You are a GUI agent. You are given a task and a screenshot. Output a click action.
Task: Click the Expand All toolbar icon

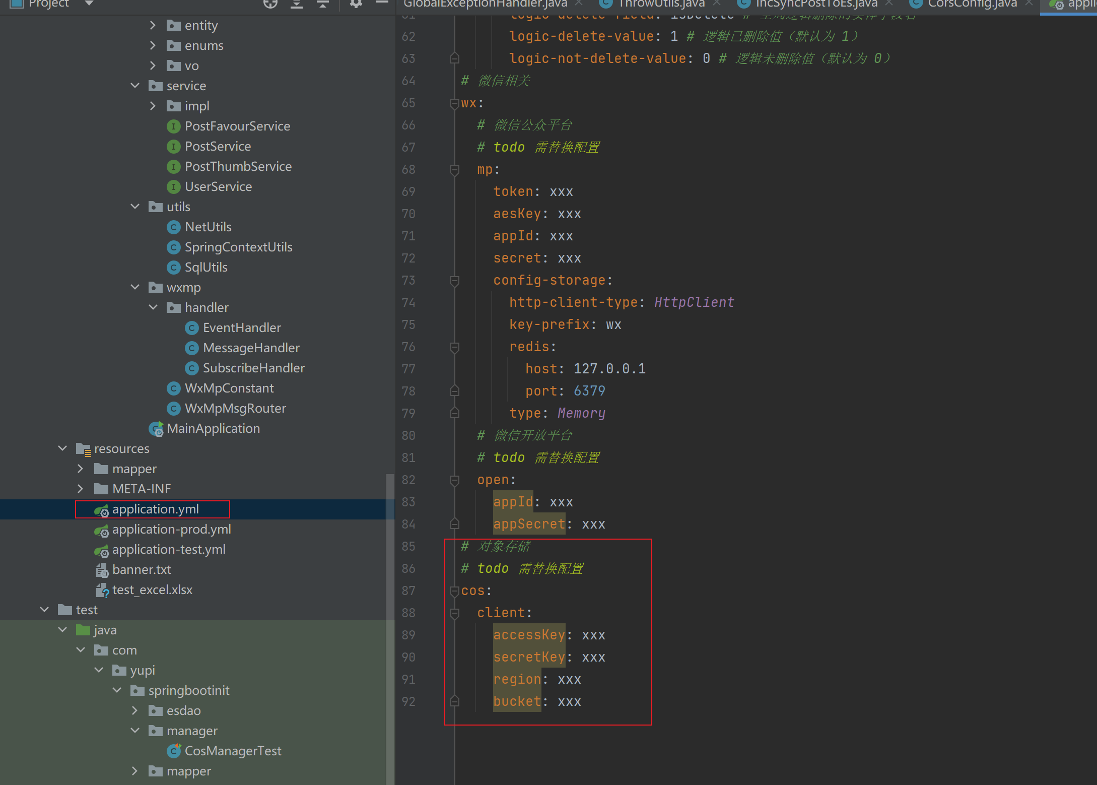pos(297,4)
